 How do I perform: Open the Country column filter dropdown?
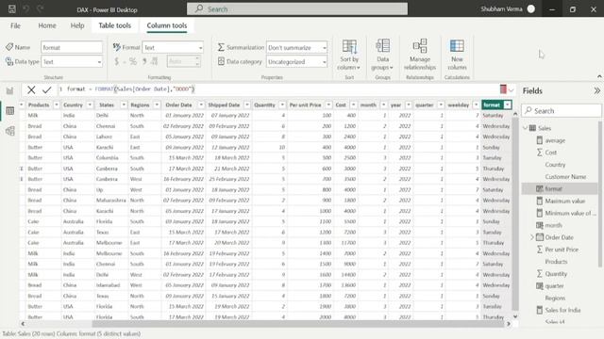coord(90,105)
